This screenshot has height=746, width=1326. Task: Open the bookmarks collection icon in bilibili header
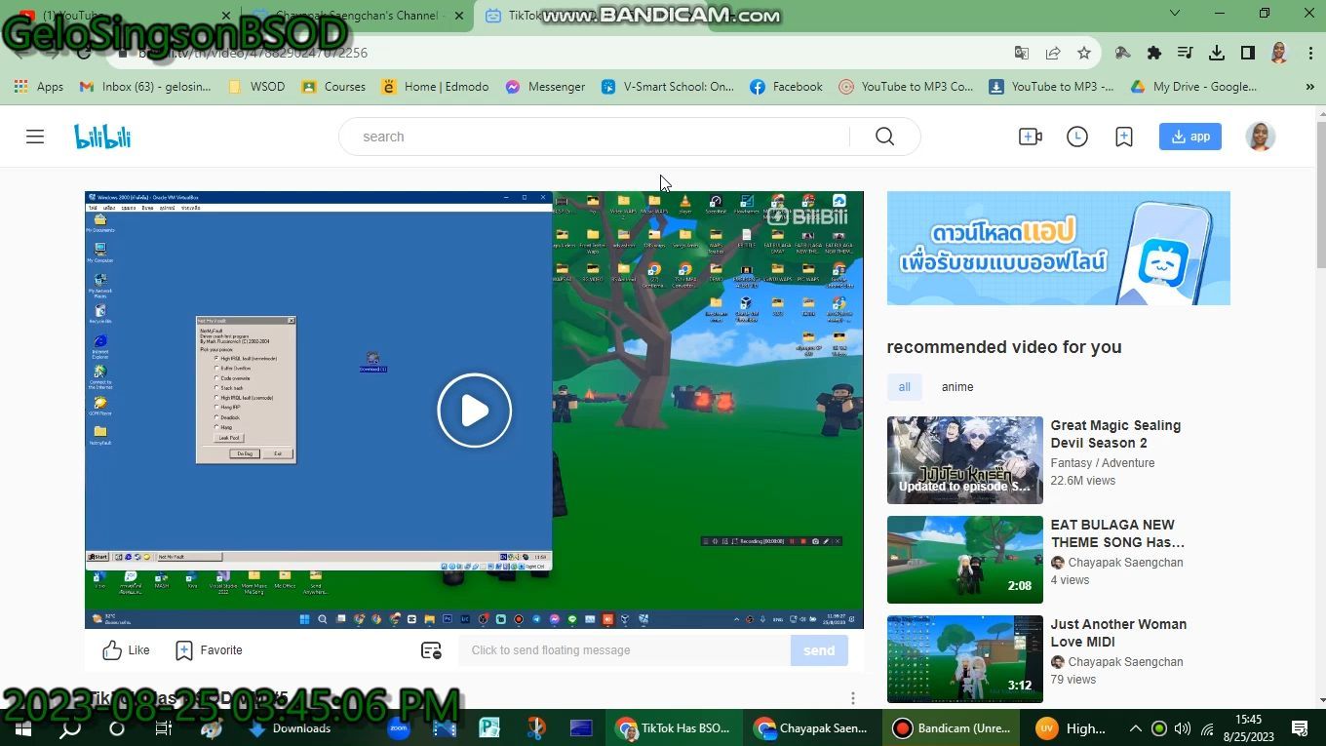1124,137
